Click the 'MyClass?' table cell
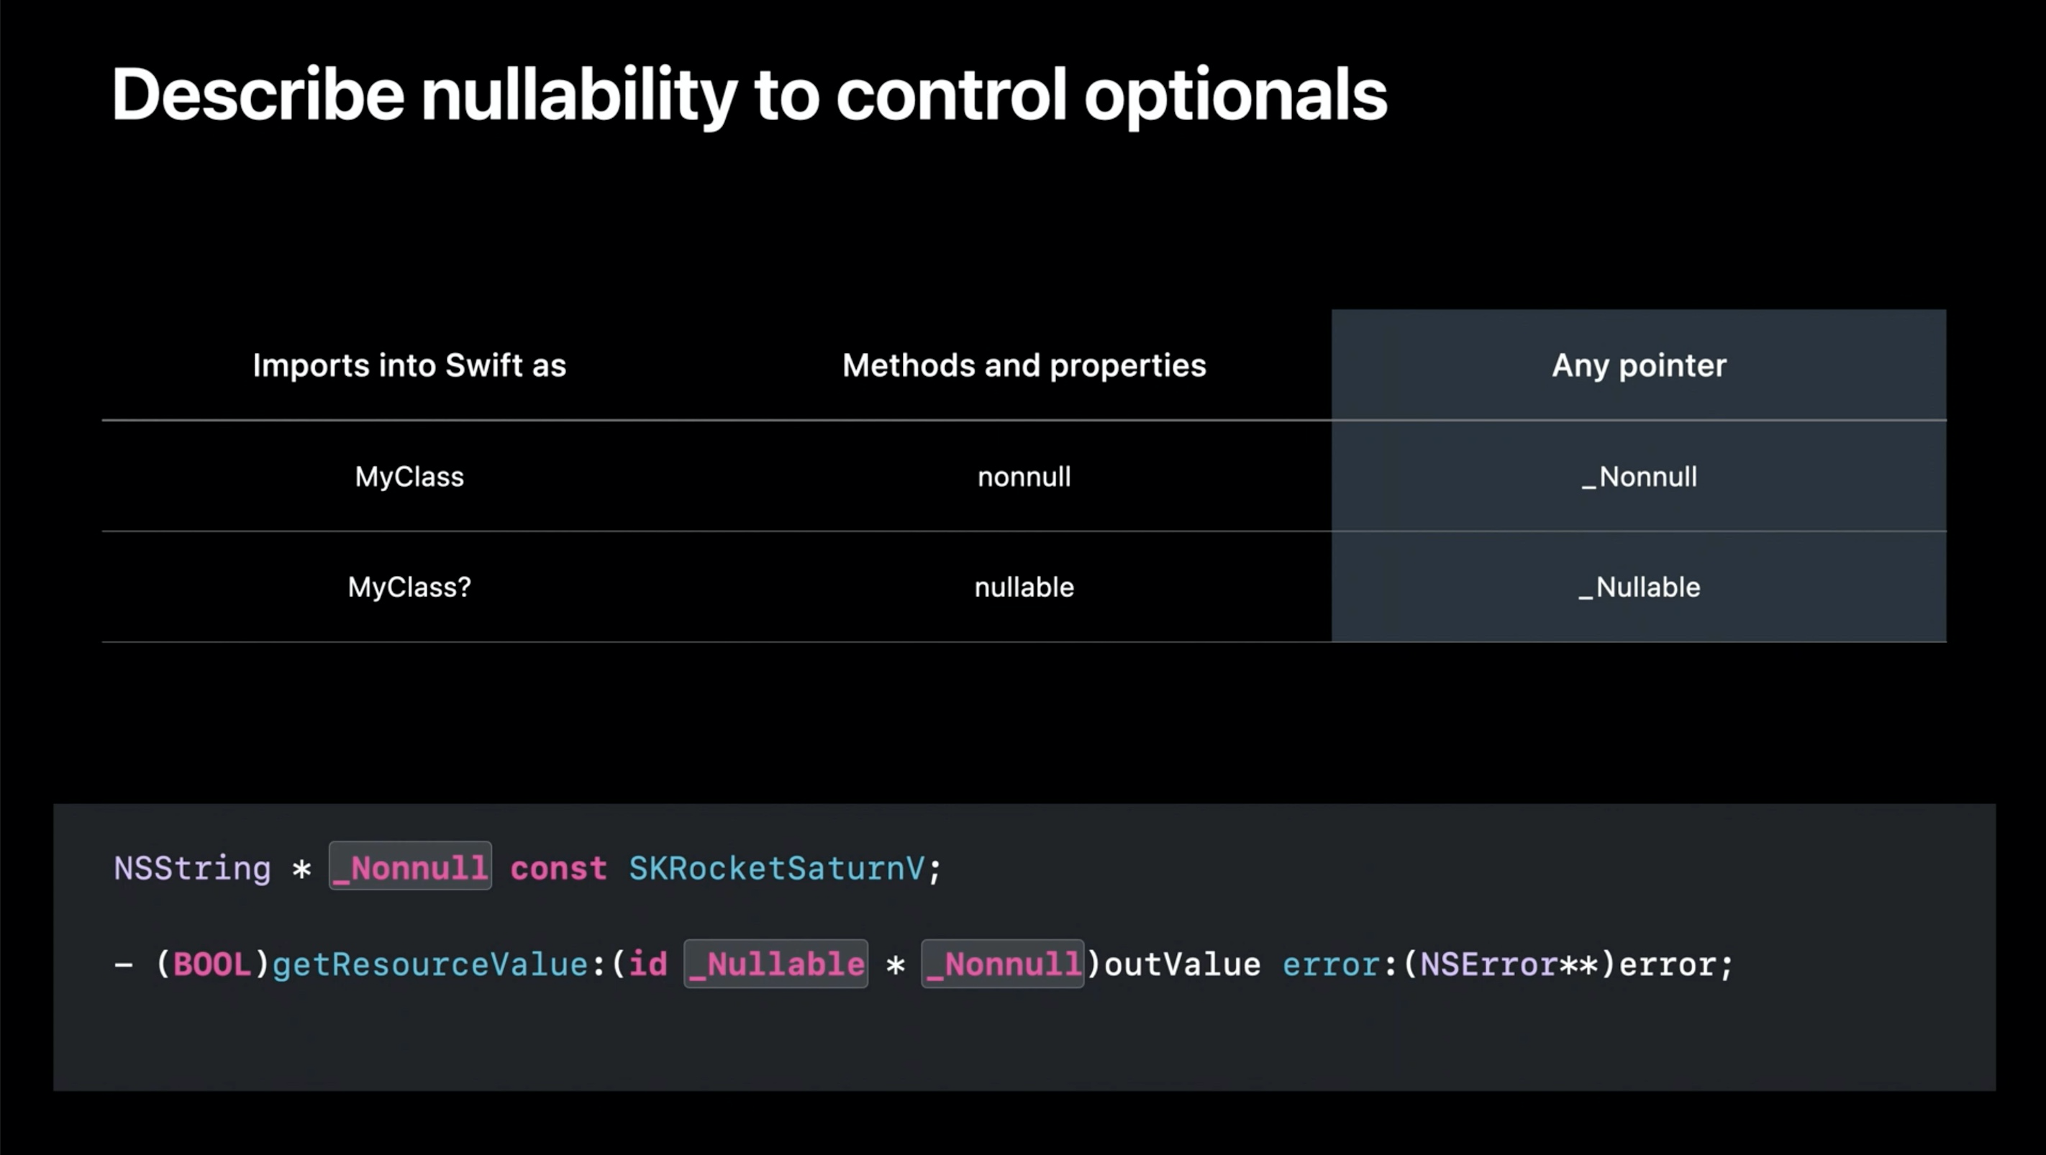The height and width of the screenshot is (1155, 2046). [409, 587]
